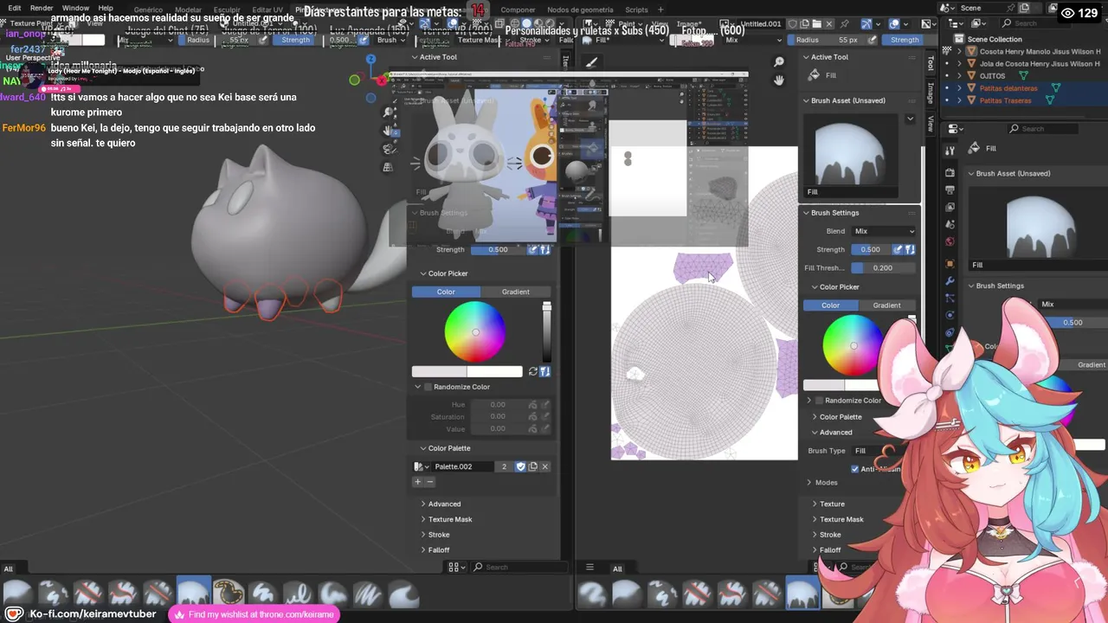Image resolution: width=1108 pixels, height=623 pixels.
Task: Adjust the left Strength 0.500 slider
Action: [498, 249]
